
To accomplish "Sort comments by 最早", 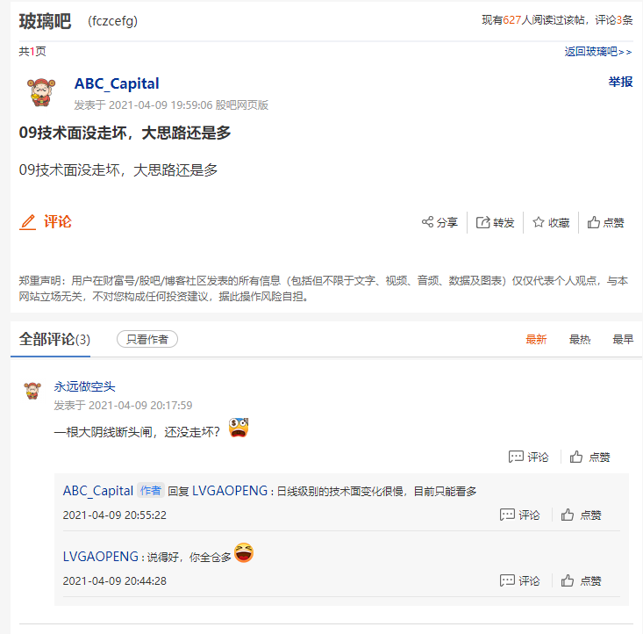I will click(x=623, y=339).
